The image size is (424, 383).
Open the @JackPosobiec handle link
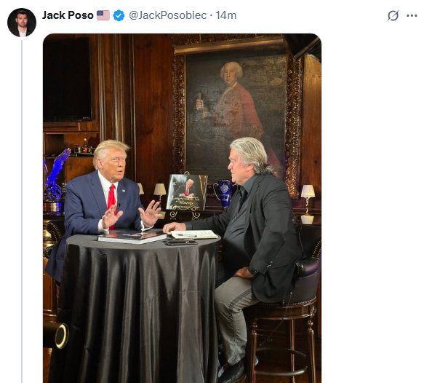click(168, 15)
